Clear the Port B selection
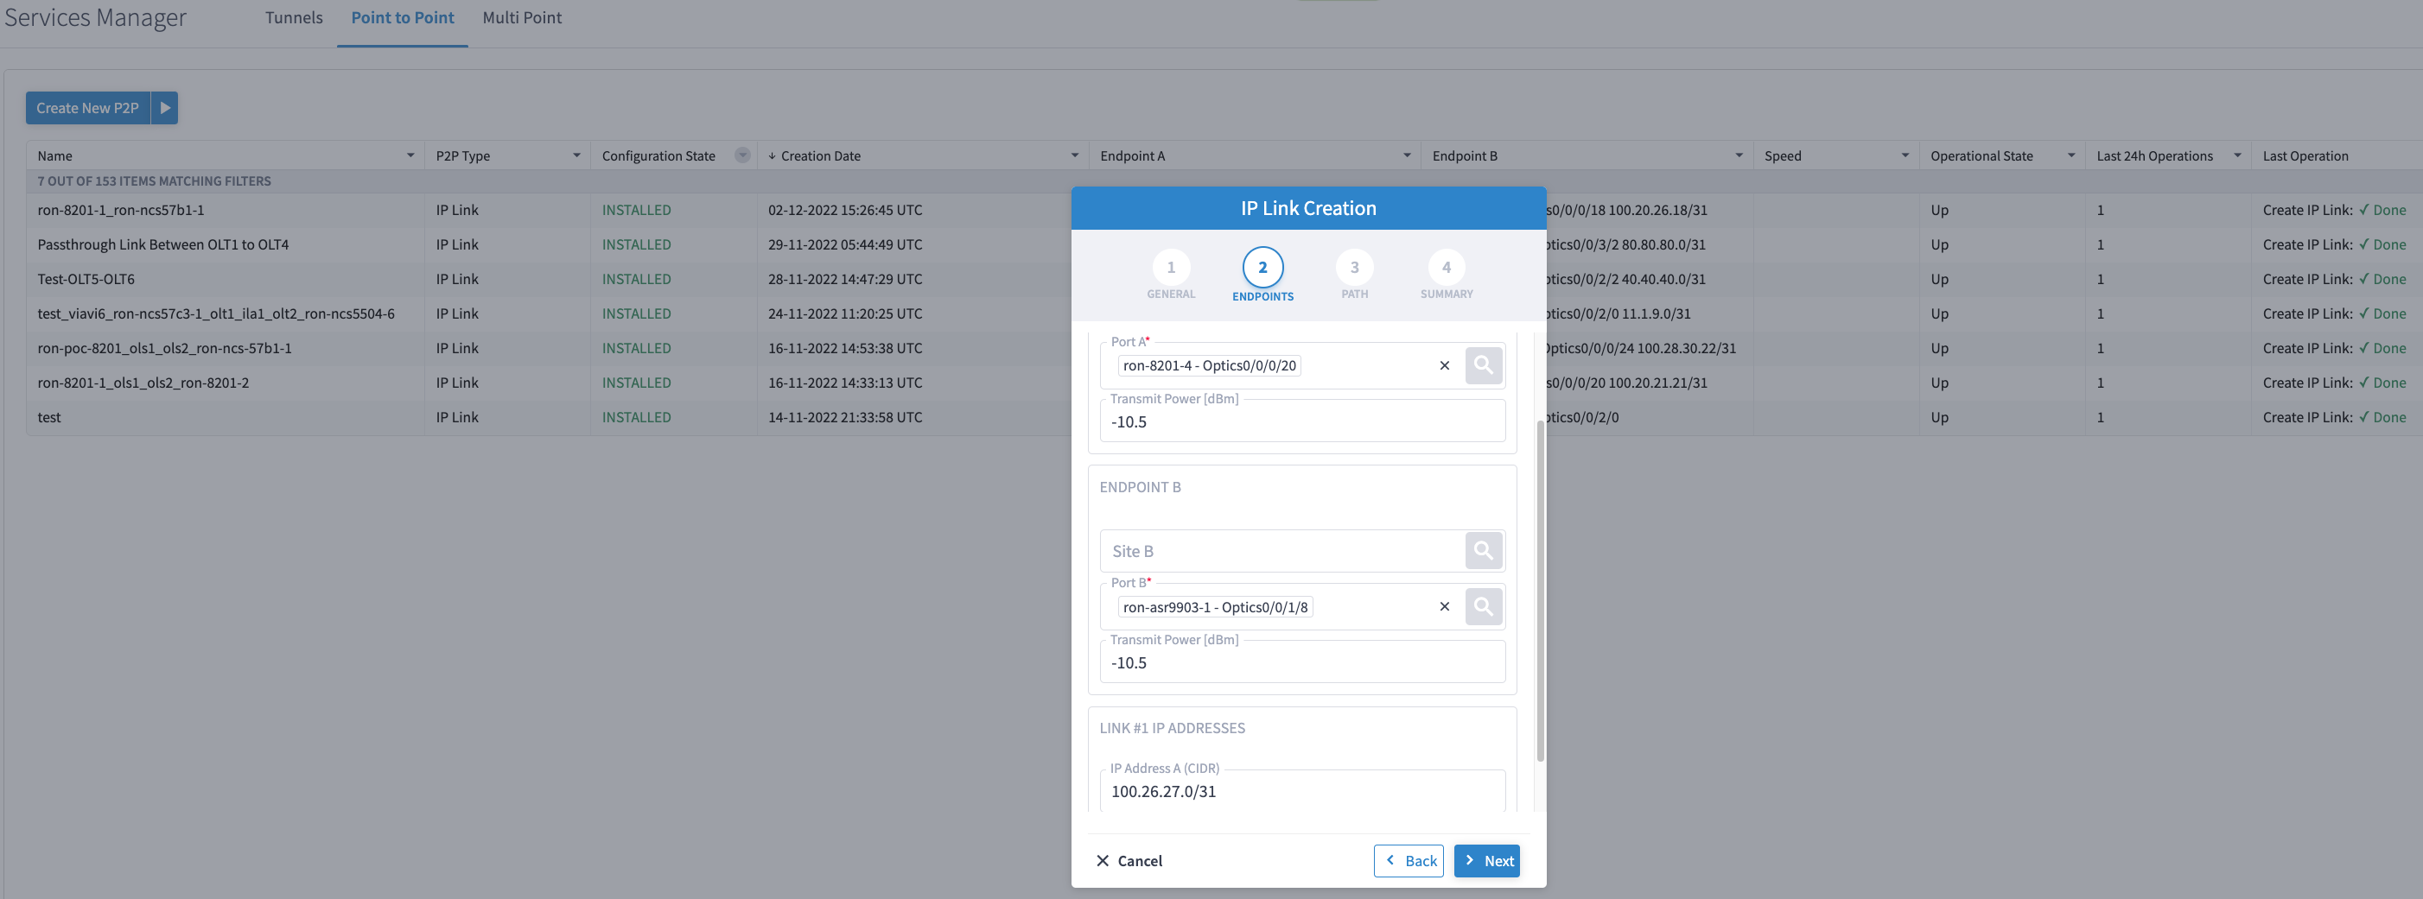 (x=1444, y=606)
